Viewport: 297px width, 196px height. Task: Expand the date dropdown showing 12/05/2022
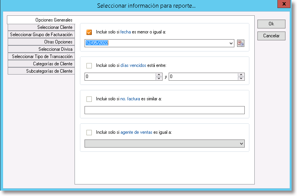click(231, 43)
